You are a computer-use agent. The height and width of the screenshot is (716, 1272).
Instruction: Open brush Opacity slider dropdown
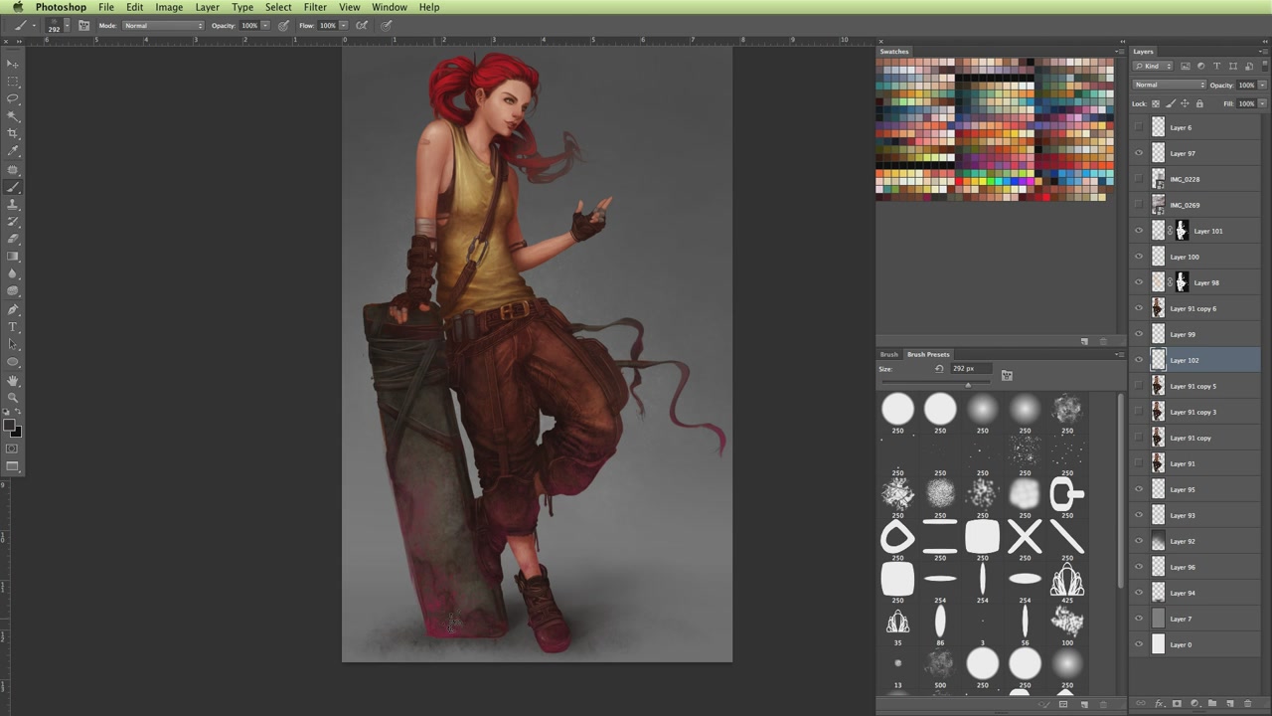[264, 25]
